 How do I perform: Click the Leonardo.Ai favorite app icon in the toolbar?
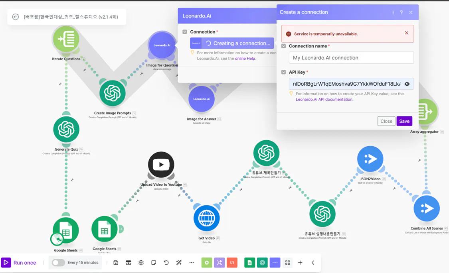(275, 262)
